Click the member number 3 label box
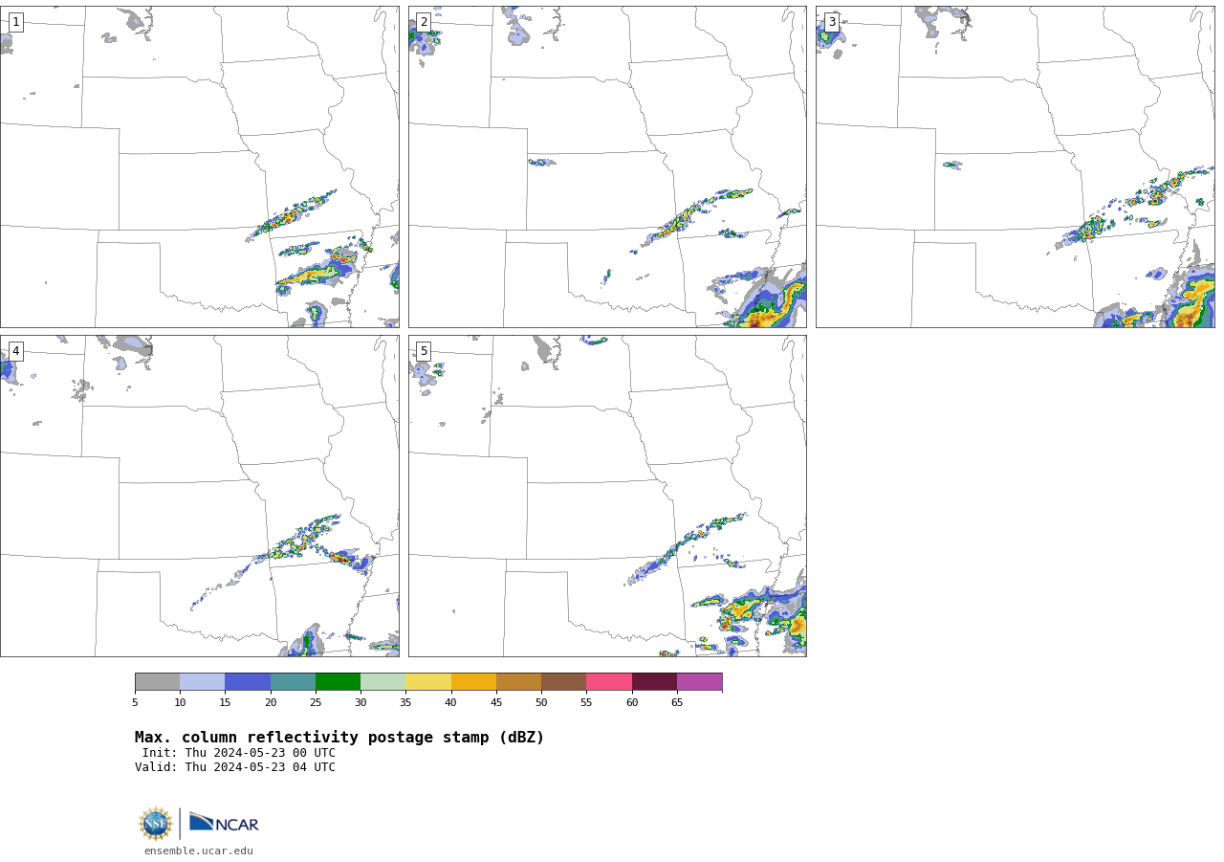 click(x=831, y=22)
